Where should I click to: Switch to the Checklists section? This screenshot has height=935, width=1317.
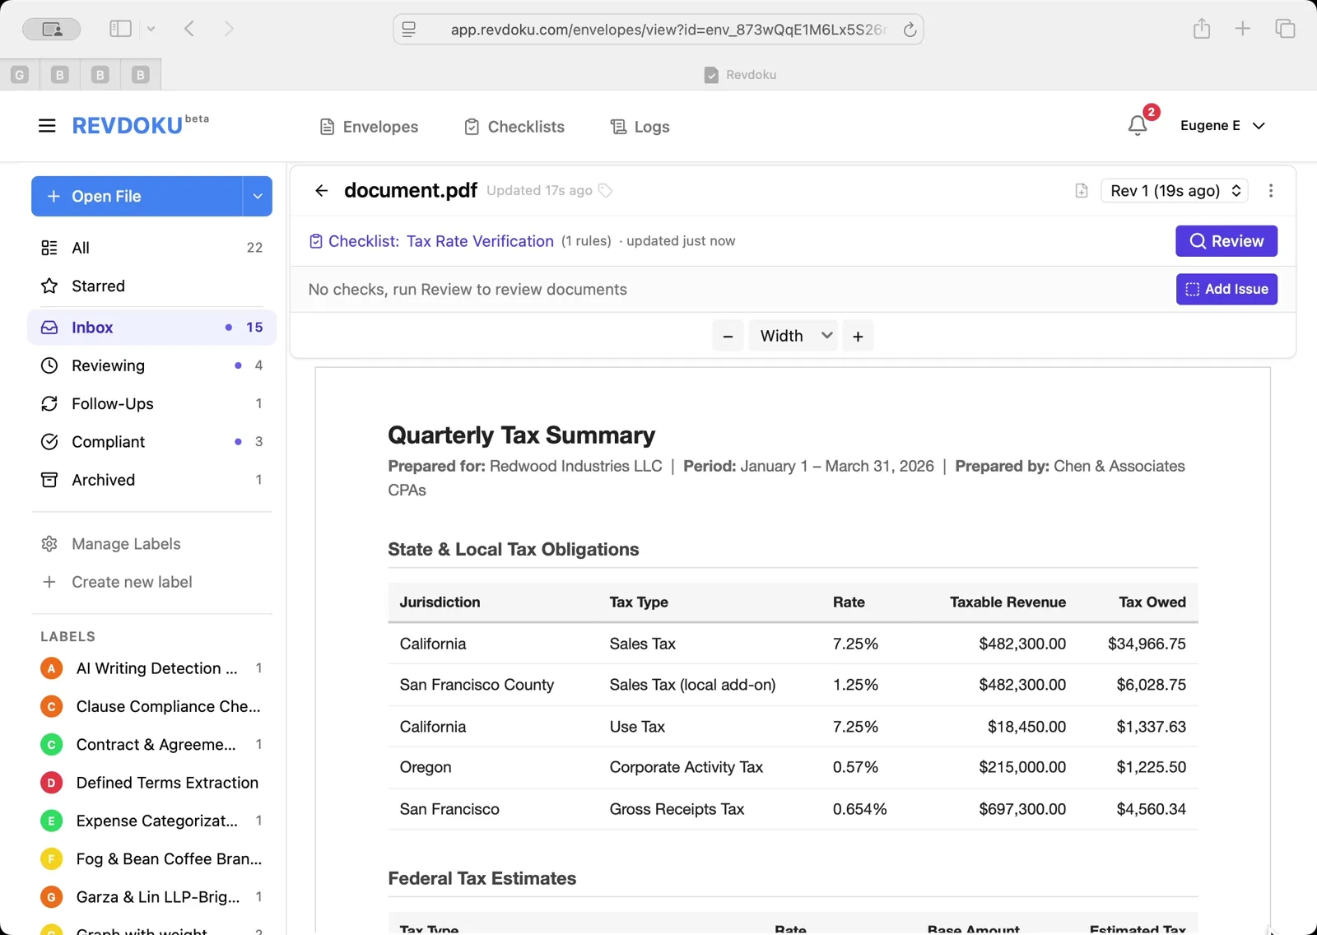coord(514,127)
